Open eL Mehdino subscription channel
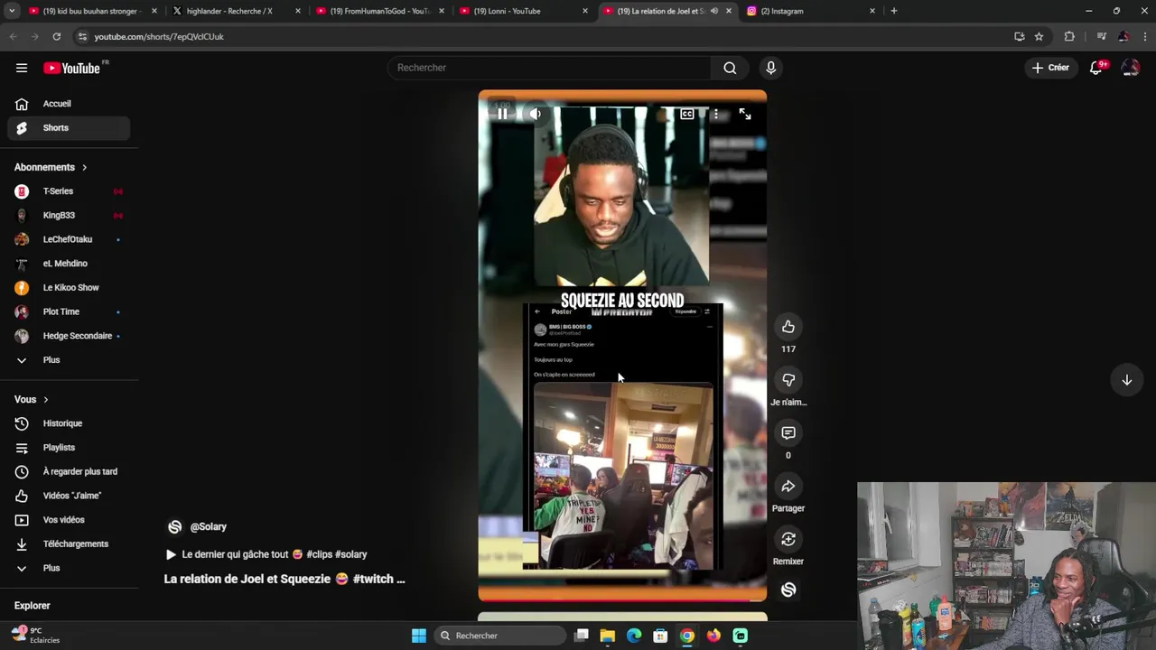 tap(69, 264)
